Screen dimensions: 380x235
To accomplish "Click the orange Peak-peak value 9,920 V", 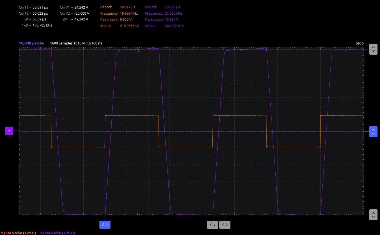I will (x=126, y=20).
